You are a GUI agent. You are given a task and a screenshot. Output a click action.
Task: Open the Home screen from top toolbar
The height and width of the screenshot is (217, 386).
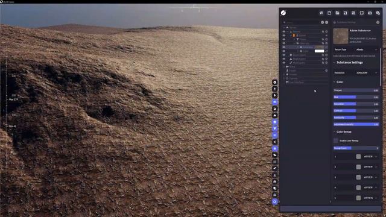(321, 13)
